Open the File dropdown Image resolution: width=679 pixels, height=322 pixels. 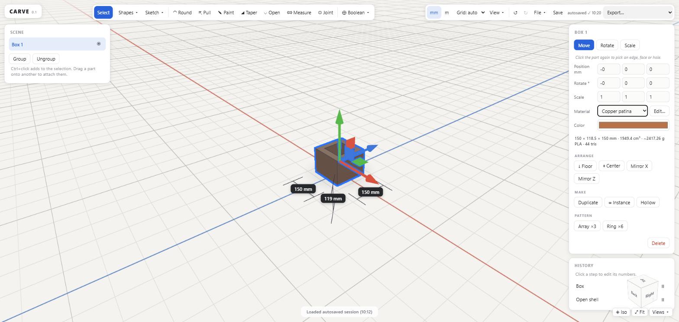[540, 13]
